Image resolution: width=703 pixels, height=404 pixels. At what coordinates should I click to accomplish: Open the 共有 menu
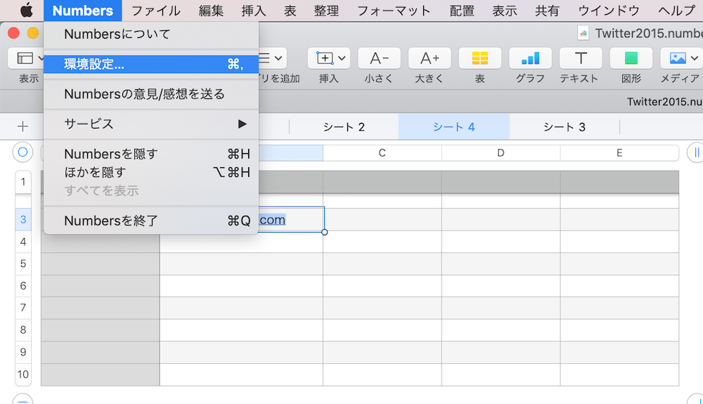pos(547,11)
